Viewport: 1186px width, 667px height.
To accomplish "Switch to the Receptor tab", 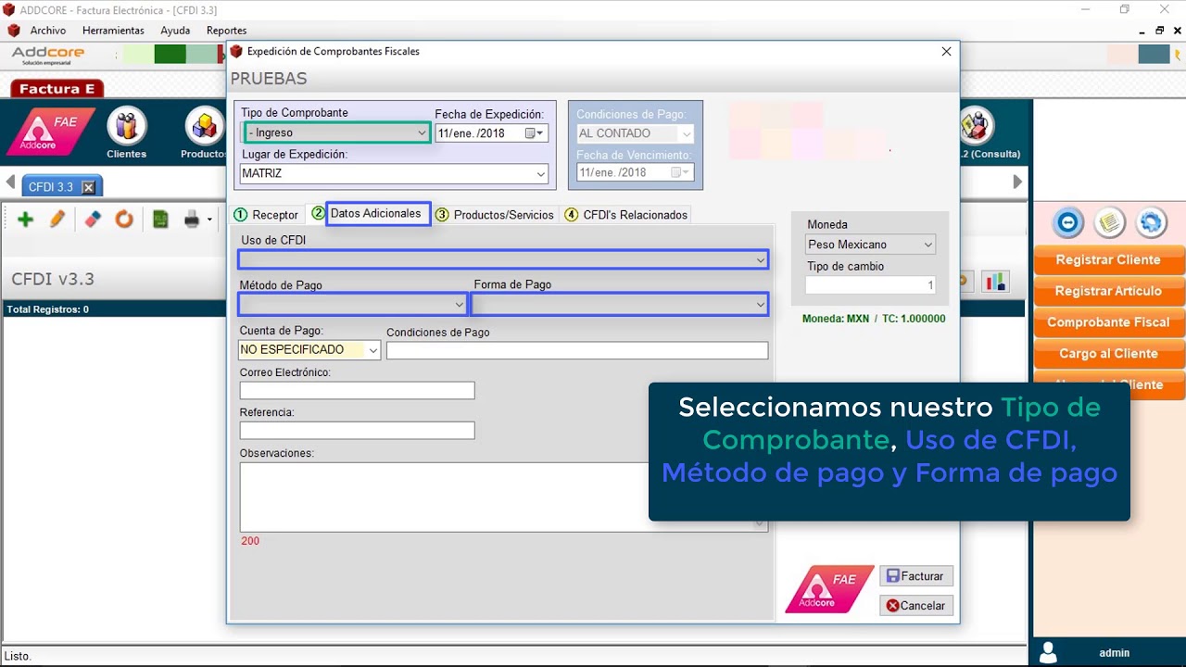I will point(267,215).
